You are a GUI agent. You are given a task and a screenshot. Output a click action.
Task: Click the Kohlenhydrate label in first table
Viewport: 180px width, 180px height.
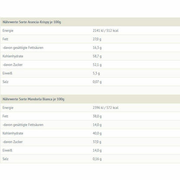pos(13,56)
